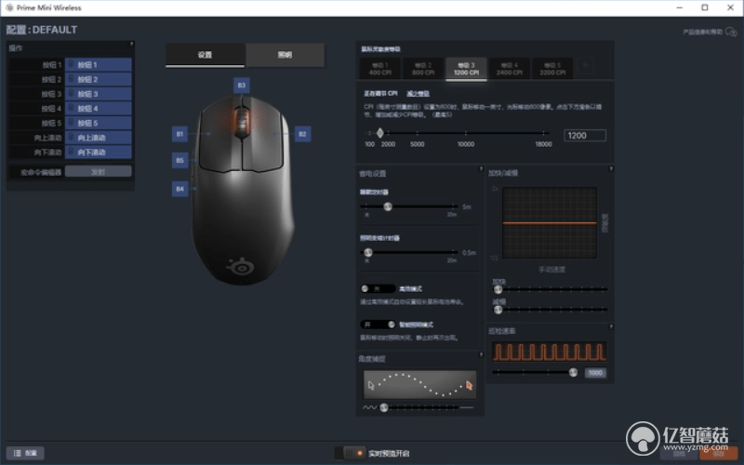Viewport: 744px width, 465px height.
Task: Click the deceleration 减慢 slider knob
Action: (498, 310)
